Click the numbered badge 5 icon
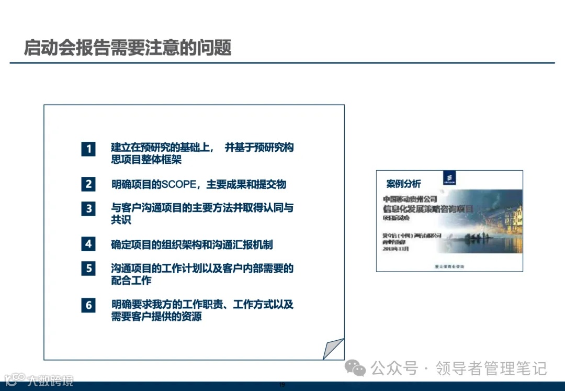Viewport: 565px width, 391px height. [88, 269]
